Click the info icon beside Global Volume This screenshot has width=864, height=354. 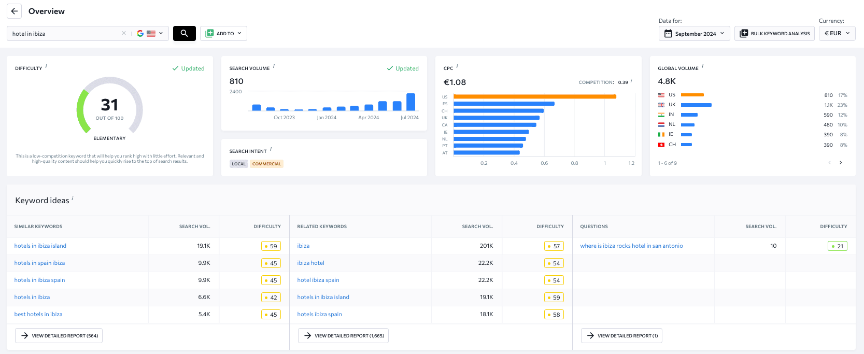point(702,66)
